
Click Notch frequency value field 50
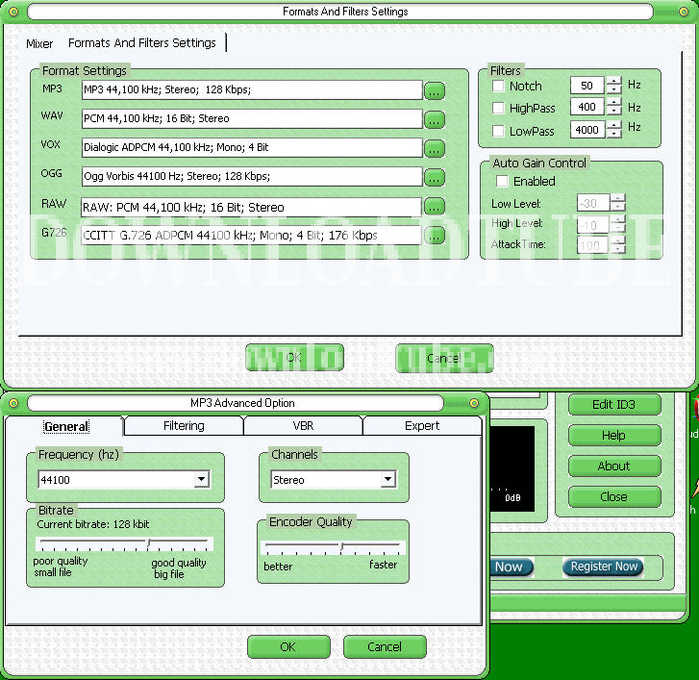587,86
